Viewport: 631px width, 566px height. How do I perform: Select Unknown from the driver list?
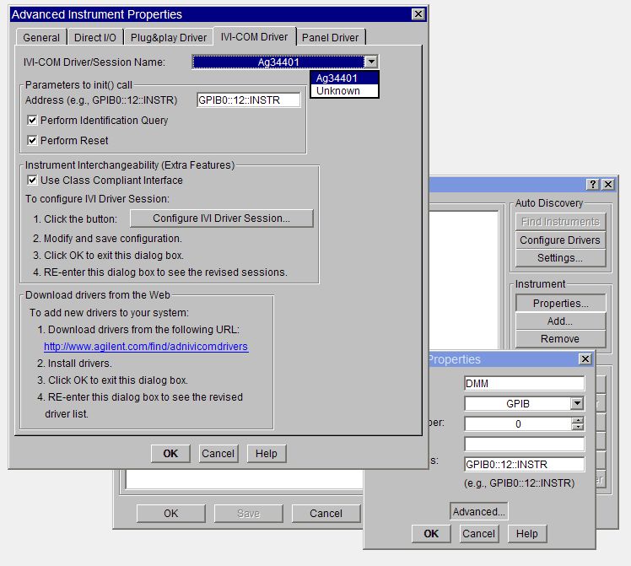(x=338, y=90)
